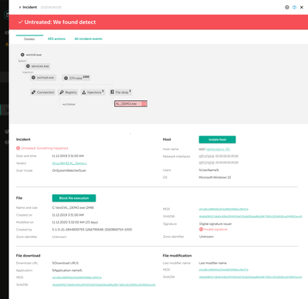
Task: Open the File drop event node
Action: click(121, 92)
